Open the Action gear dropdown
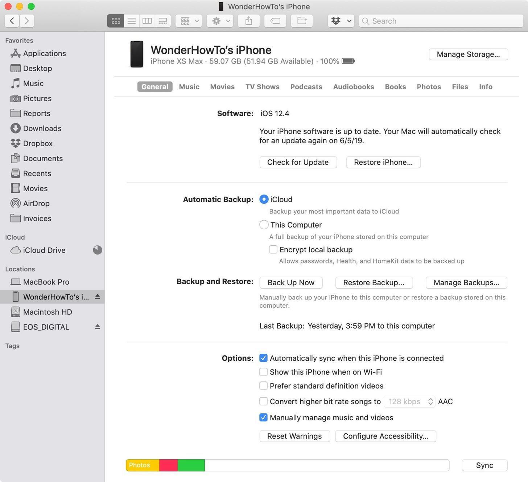Image resolution: width=528 pixels, height=482 pixels. point(219,21)
